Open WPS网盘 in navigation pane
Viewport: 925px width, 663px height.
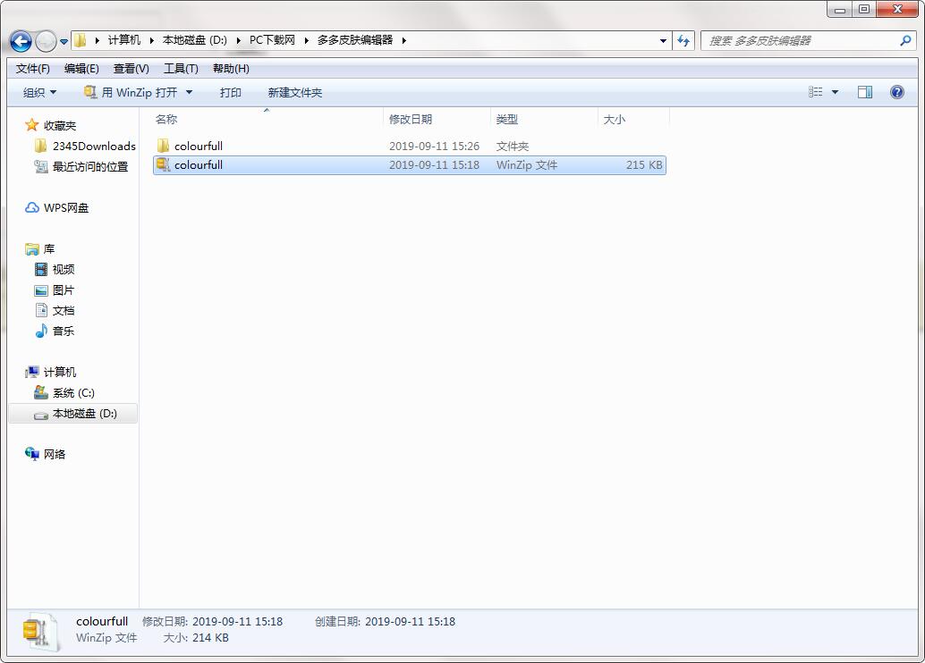point(66,208)
